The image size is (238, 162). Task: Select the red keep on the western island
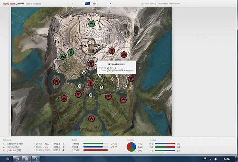57,81
